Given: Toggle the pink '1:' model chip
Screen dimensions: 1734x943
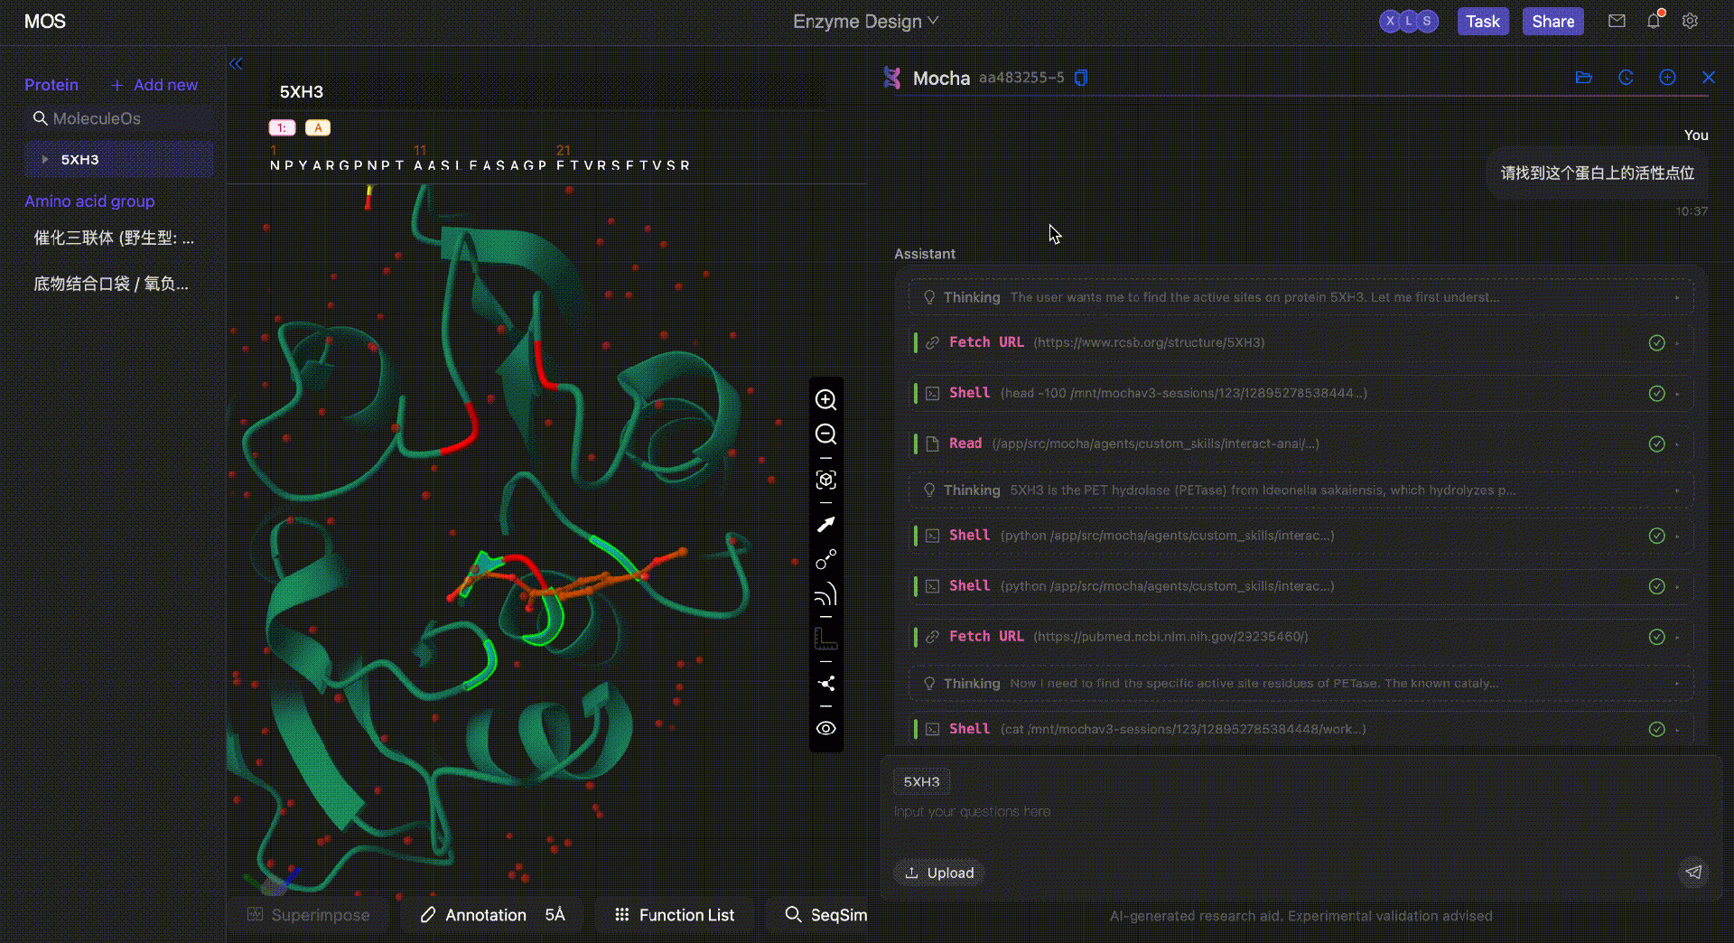Looking at the screenshot, I should (x=282, y=127).
